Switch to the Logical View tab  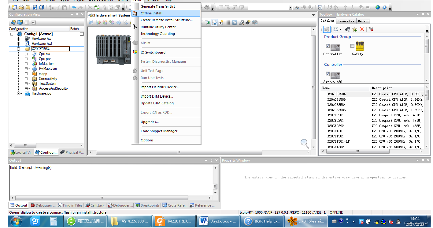tap(21, 152)
